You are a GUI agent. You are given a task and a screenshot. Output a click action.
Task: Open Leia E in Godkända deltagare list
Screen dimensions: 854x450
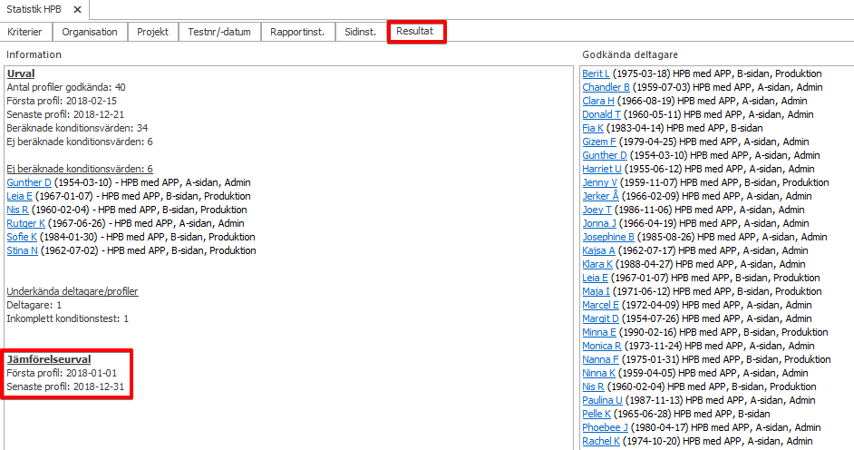(x=595, y=278)
